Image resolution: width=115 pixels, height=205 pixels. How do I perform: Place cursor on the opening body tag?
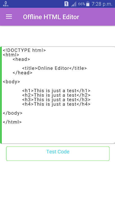click(11, 82)
